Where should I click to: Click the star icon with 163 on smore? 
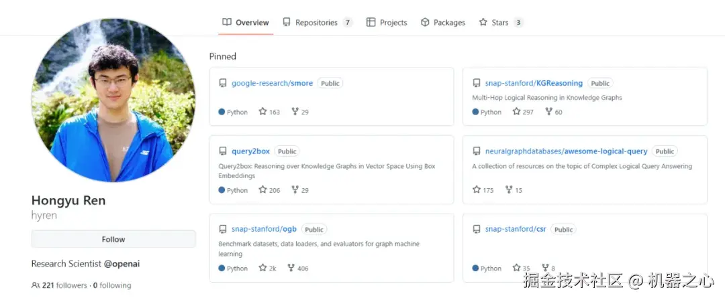pyautogui.click(x=262, y=111)
